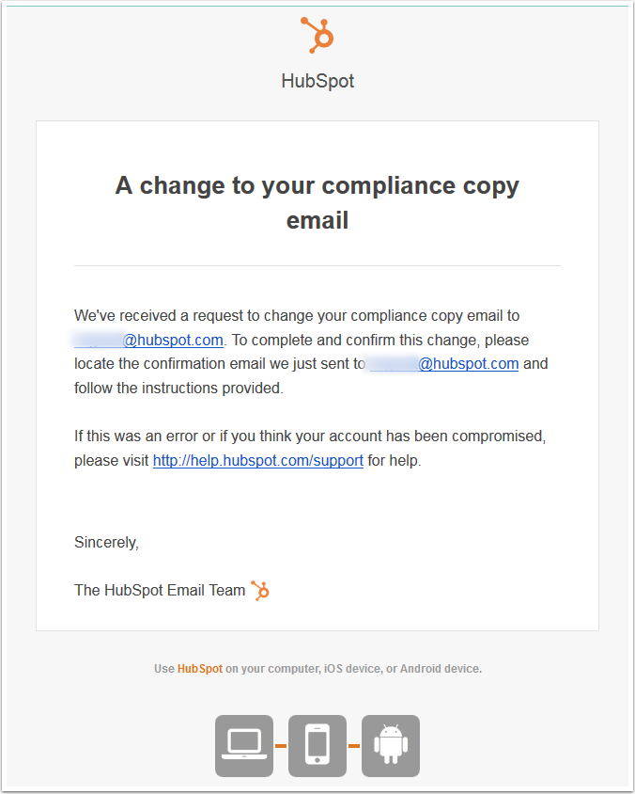Click 'The HubSpot Email Team' signature text
The image size is (635, 794).
pyautogui.click(x=160, y=591)
